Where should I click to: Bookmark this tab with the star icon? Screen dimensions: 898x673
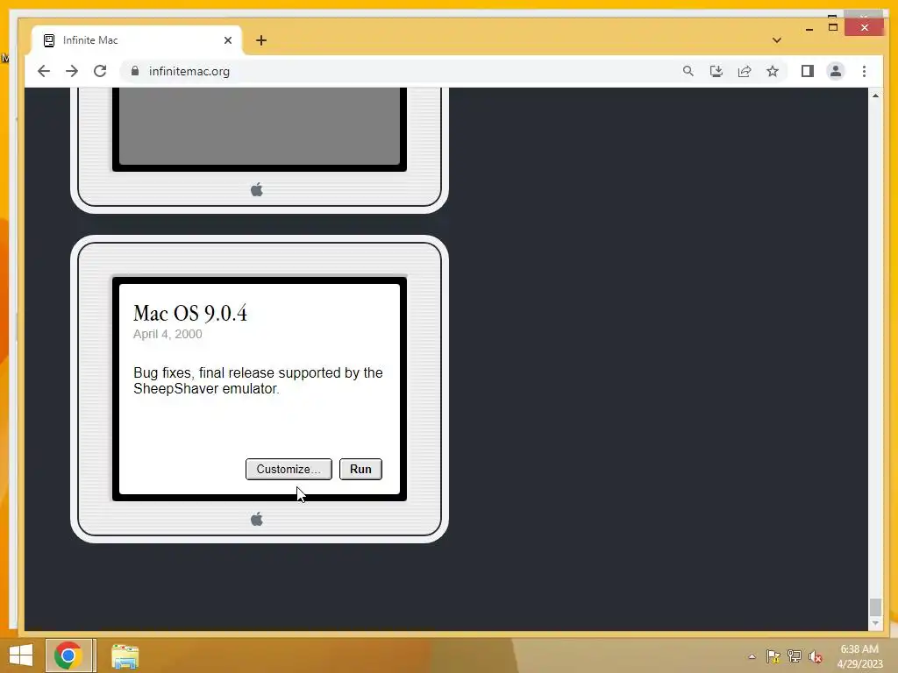(773, 71)
